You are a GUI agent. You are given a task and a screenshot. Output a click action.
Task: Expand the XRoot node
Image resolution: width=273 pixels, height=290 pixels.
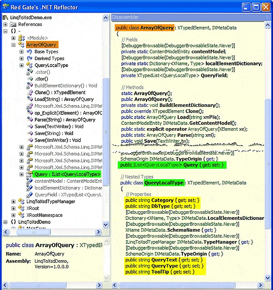tap(13, 208)
